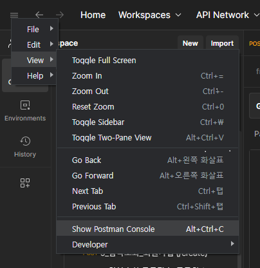Select Zoom Out from View menu
This screenshot has height=268, width=260.
147,91
